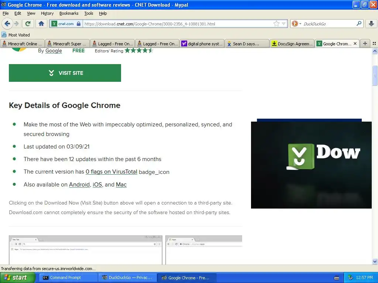Open the Windows start menu

coord(18,277)
